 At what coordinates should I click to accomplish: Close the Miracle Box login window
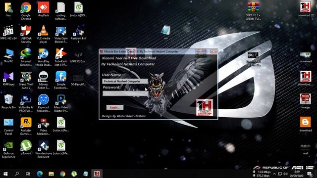(213, 51)
